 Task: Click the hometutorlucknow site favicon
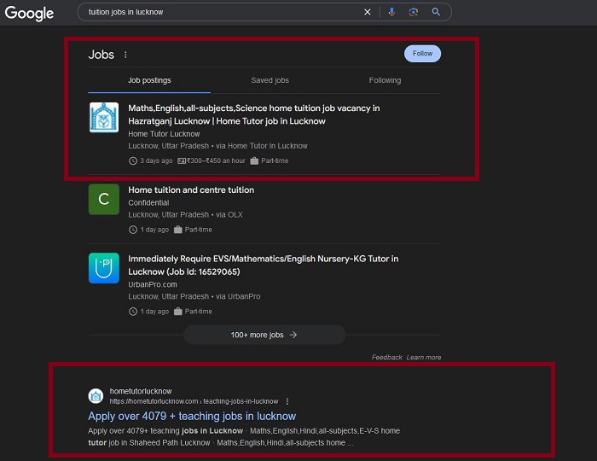[x=96, y=396]
